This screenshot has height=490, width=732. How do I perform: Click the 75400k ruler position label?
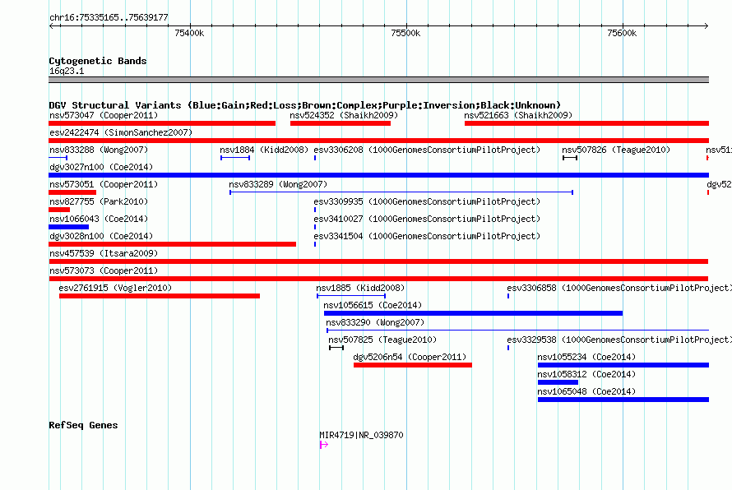tap(189, 33)
